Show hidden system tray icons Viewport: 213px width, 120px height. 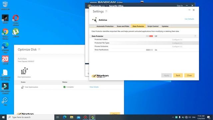(173, 117)
